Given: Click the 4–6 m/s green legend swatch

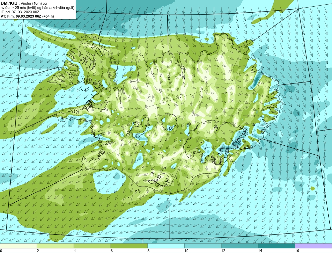Looking at the screenshot, I should coord(92,246).
